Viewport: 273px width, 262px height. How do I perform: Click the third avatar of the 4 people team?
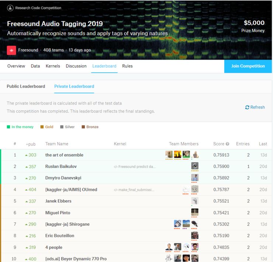click(186, 247)
